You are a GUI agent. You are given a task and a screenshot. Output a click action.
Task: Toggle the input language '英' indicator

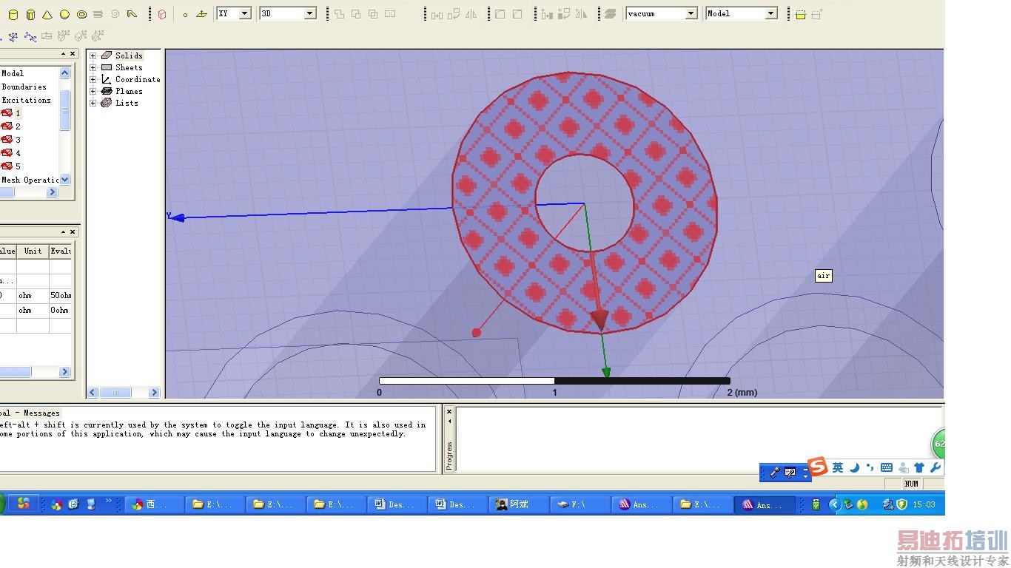837,467
